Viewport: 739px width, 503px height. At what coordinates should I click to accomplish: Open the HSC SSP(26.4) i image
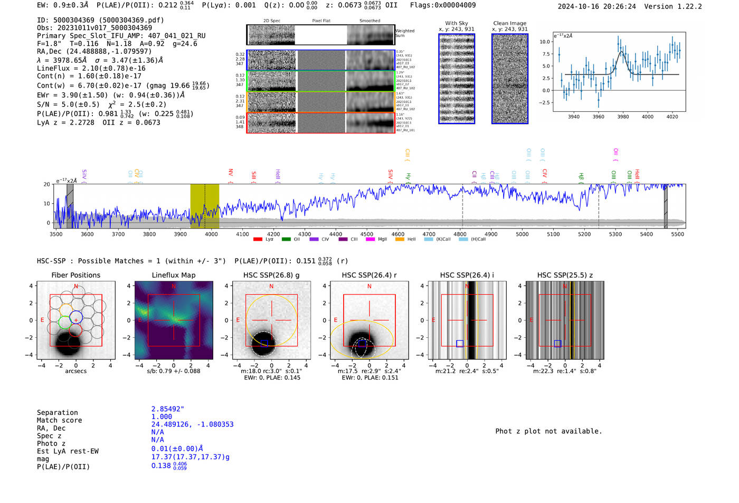point(467,320)
